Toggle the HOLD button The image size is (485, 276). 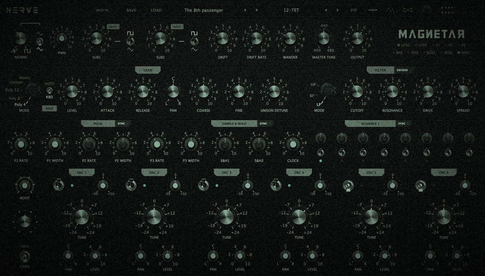point(49,108)
